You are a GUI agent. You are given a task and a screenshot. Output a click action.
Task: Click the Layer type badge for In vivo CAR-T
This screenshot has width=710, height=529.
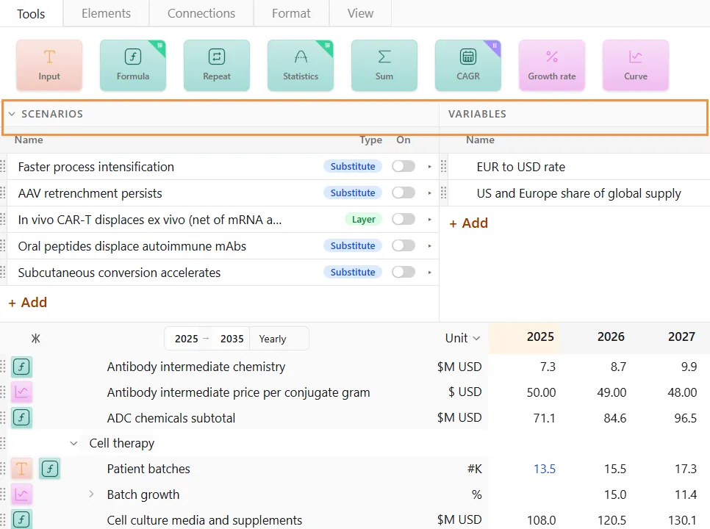click(x=363, y=219)
